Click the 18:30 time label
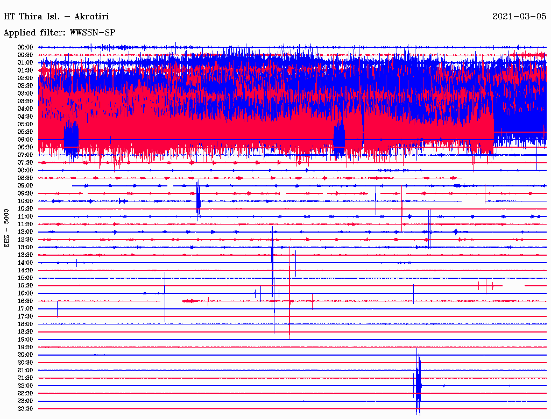 (x=25, y=331)
